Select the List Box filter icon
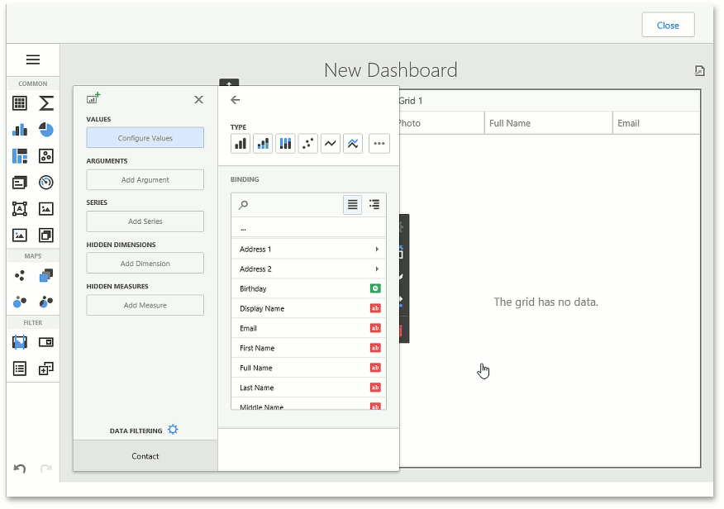Screen dimensions: 724x509 (x=19, y=369)
